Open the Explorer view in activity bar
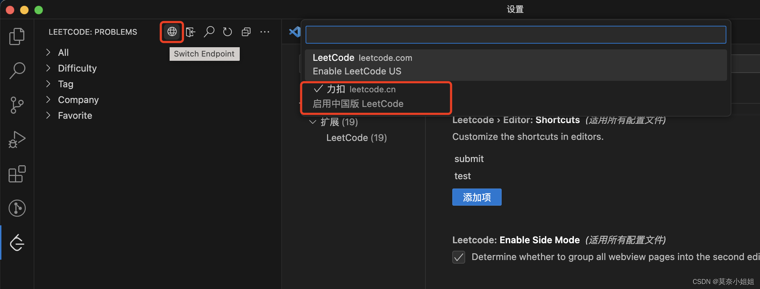This screenshot has height=289, width=760. (17, 36)
